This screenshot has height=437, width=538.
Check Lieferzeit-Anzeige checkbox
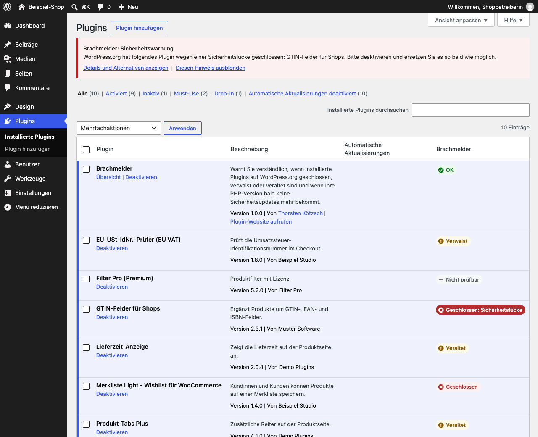coord(86,347)
